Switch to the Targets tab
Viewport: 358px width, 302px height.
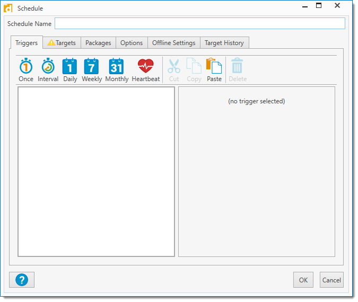coord(62,43)
